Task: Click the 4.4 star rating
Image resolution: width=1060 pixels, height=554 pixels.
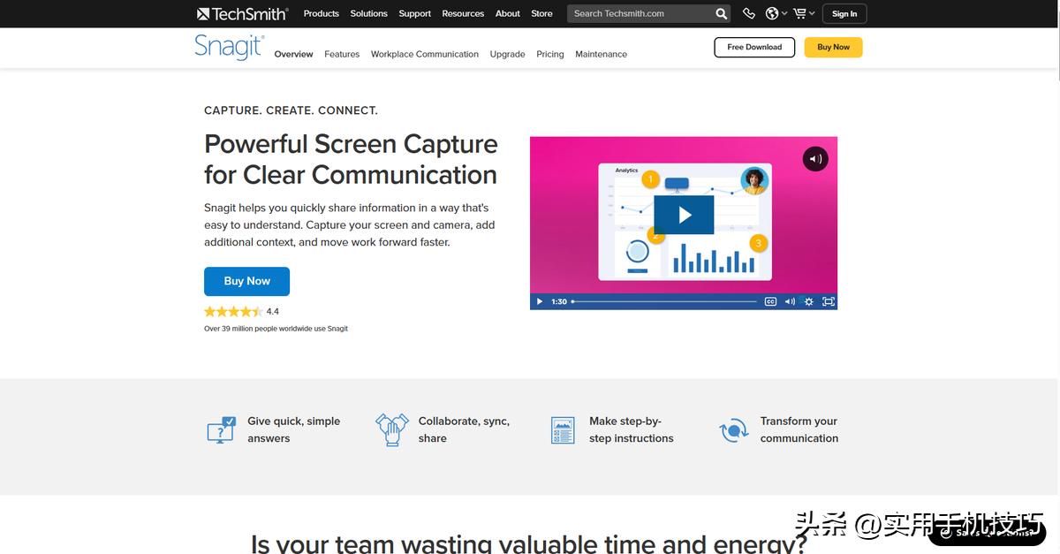Action: [241, 311]
